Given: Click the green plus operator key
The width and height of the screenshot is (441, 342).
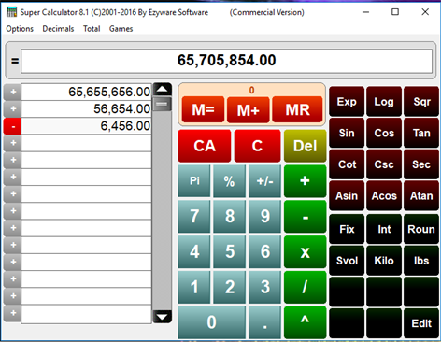Looking at the screenshot, I should [x=305, y=180].
